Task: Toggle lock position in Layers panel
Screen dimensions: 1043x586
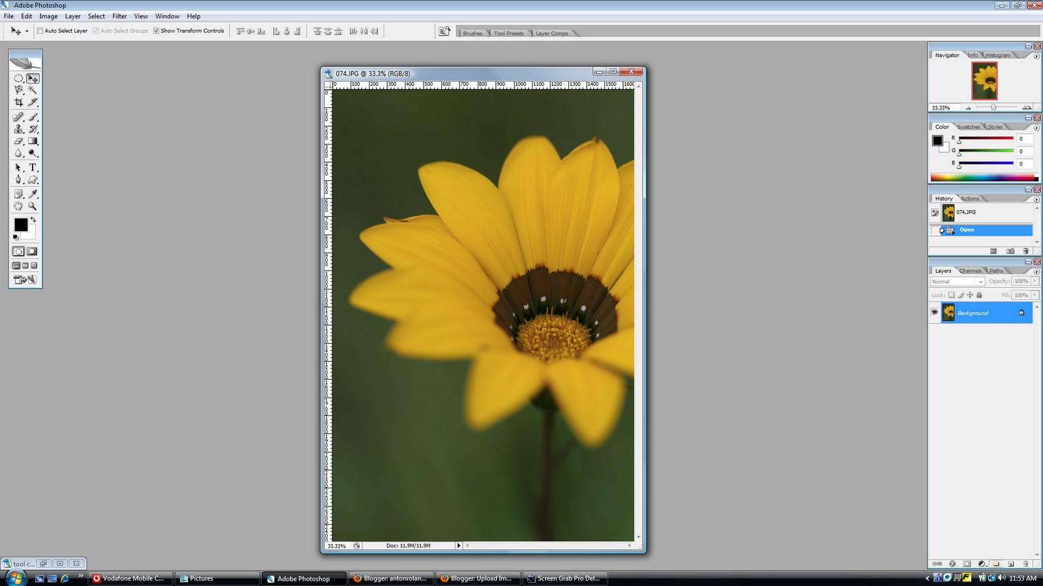Action: pos(970,295)
